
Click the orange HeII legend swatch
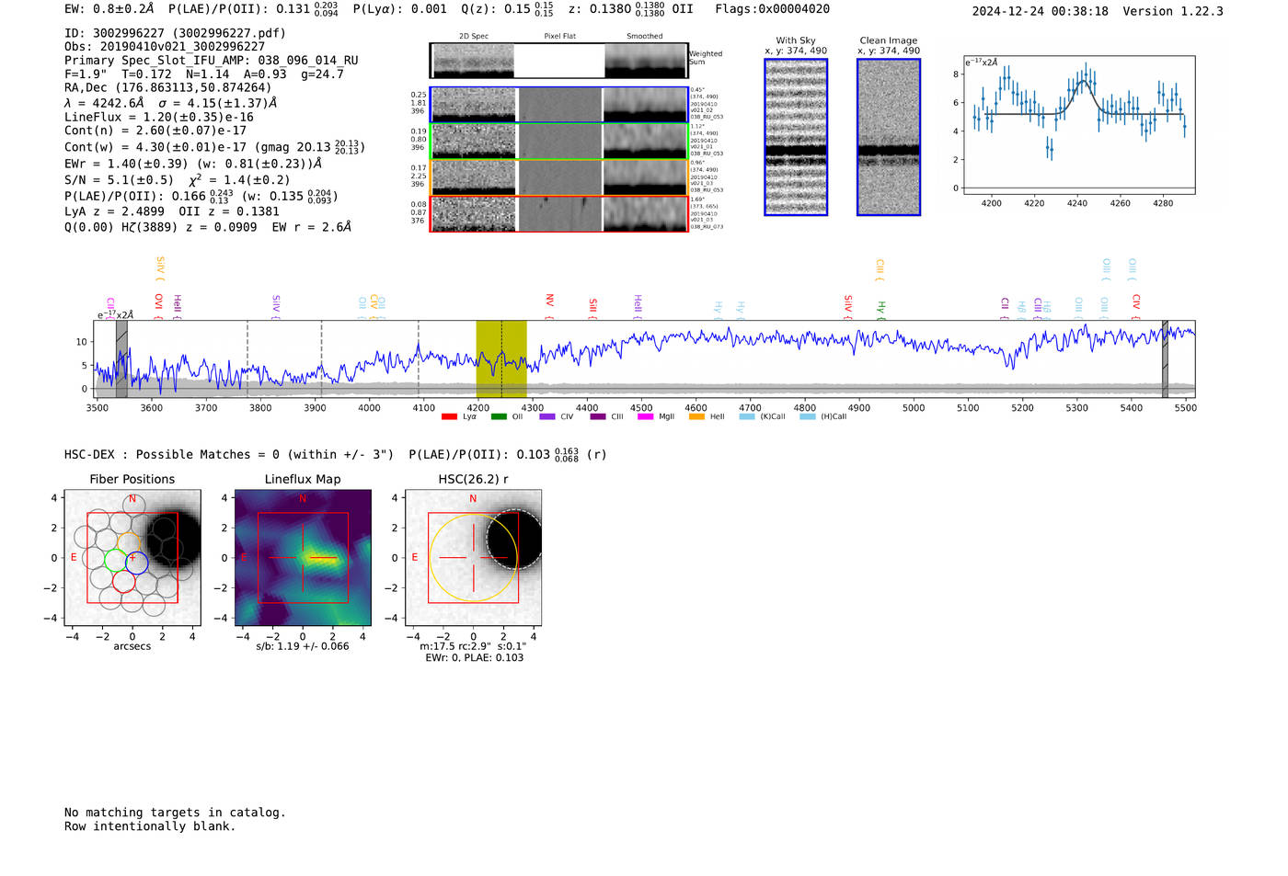pyautogui.click(x=696, y=417)
